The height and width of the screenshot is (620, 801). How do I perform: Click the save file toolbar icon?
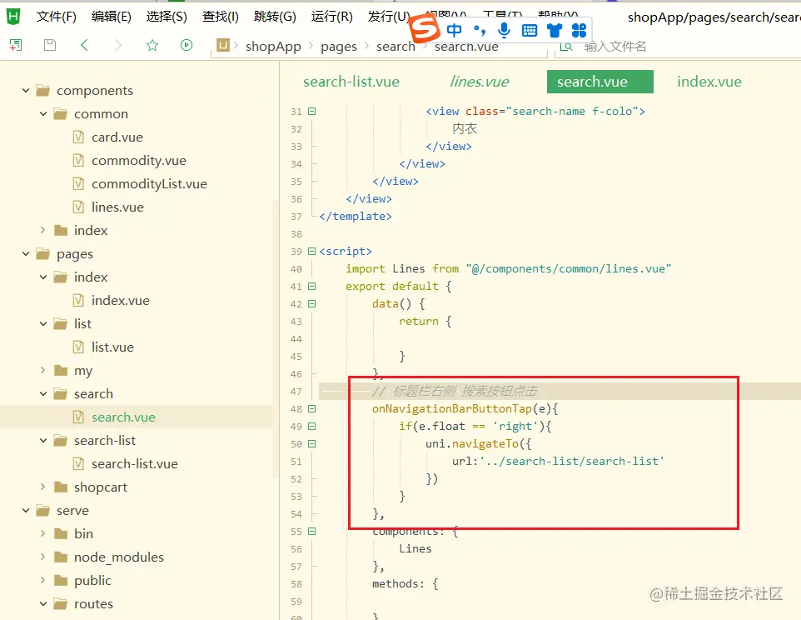[50, 46]
